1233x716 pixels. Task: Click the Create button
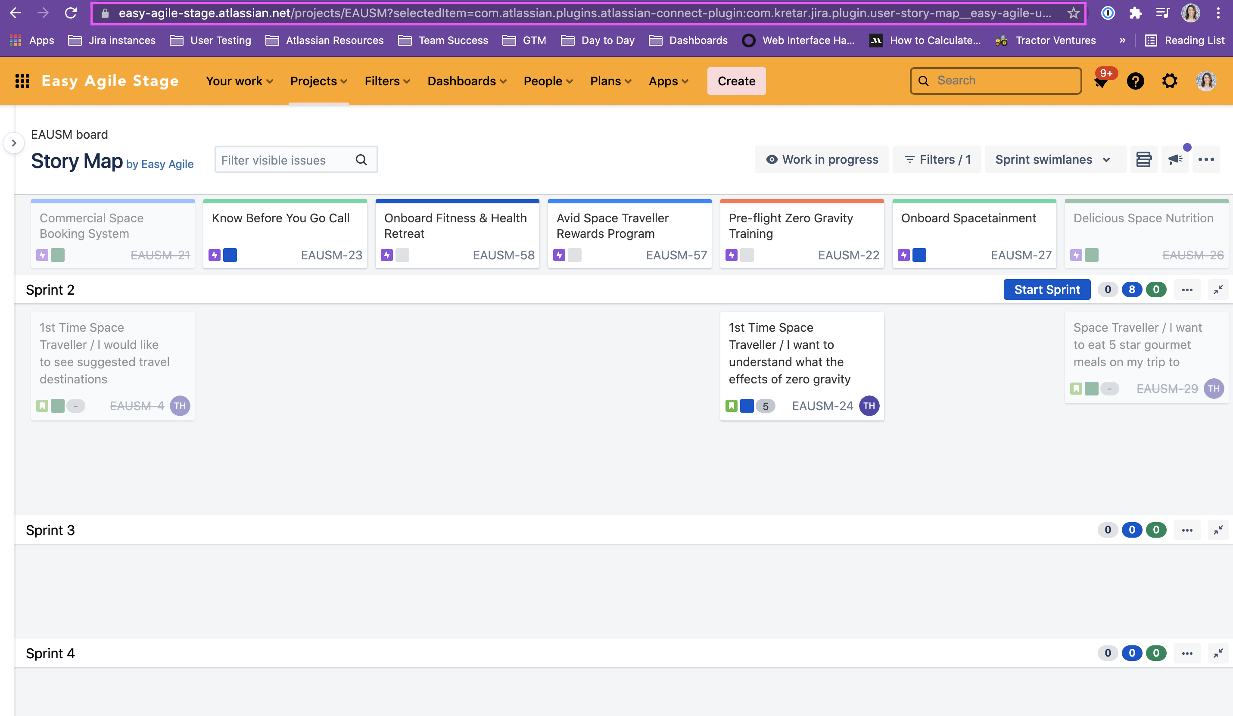point(736,81)
